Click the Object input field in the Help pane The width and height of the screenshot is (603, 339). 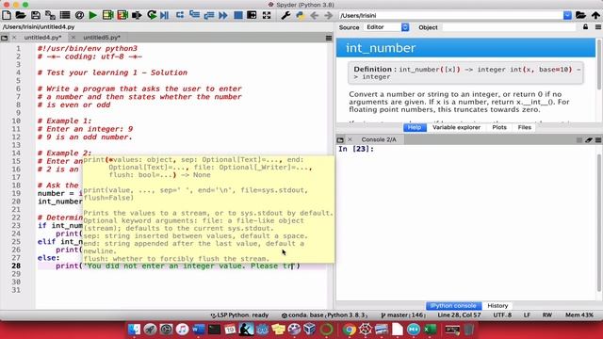coord(509,27)
